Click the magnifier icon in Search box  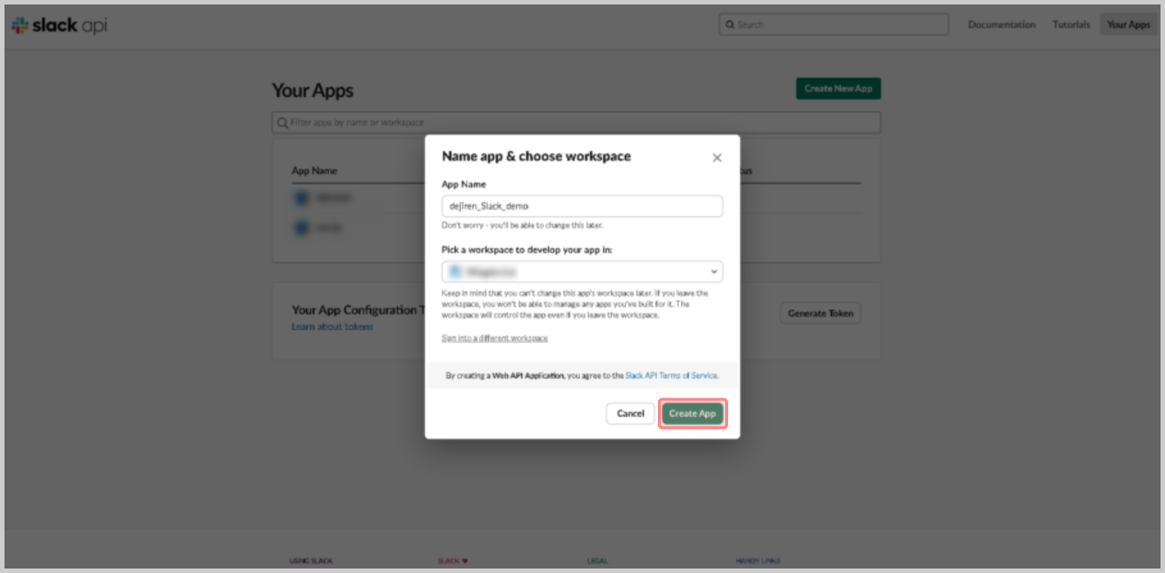coord(730,25)
